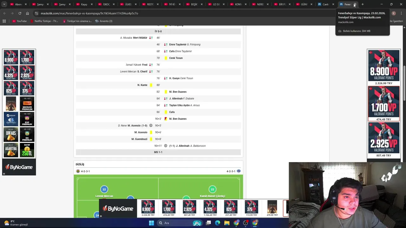Click substitution icon next to Fred

click(151, 65)
